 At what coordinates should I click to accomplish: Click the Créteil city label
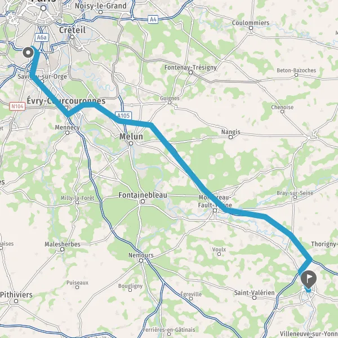[x=73, y=30]
